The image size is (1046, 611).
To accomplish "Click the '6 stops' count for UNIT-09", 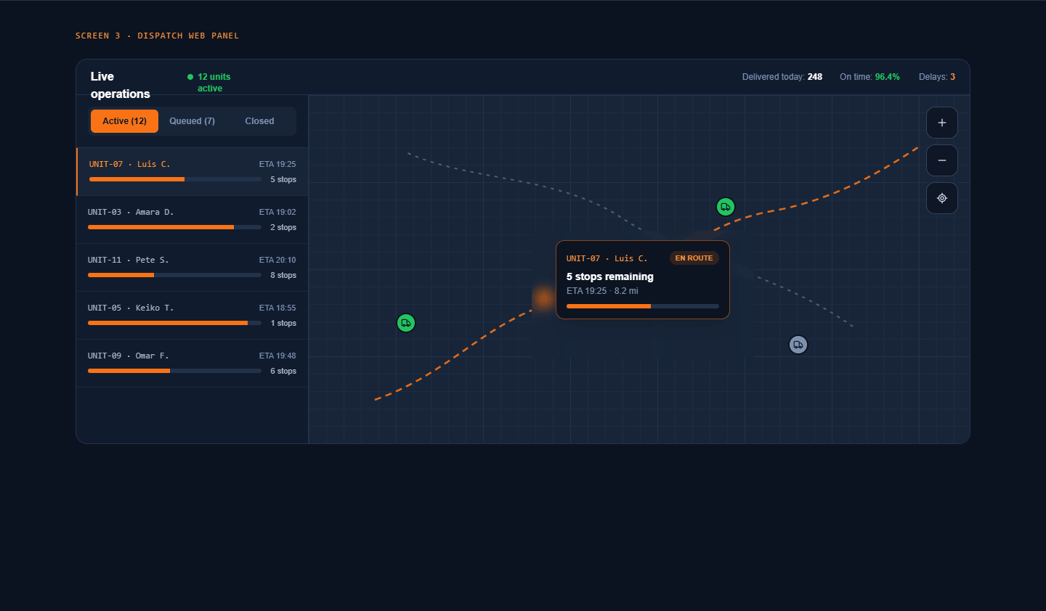I will point(283,371).
